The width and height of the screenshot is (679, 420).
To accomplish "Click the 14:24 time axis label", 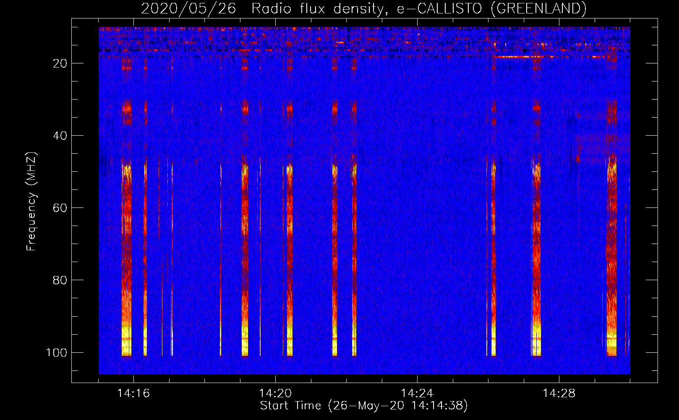I will [417, 394].
